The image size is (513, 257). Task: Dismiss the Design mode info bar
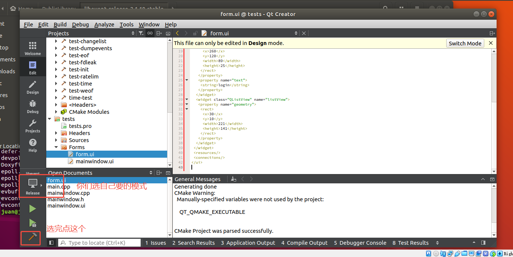(491, 43)
